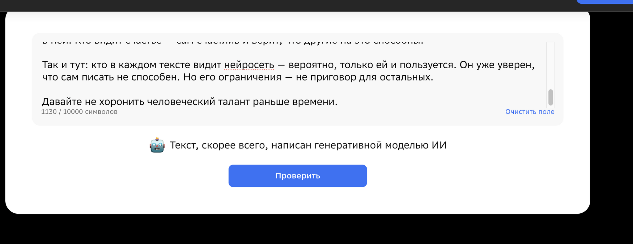Click the word 'ограничения' in the text field
Screen dimensions: 633x244
click(x=250, y=77)
